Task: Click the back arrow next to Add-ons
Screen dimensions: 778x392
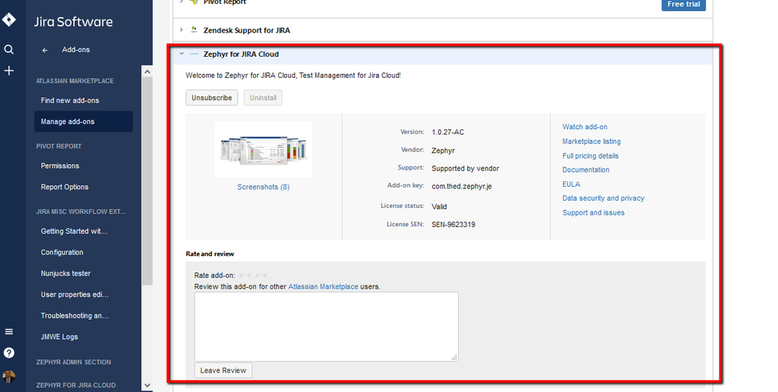Action: (45, 50)
